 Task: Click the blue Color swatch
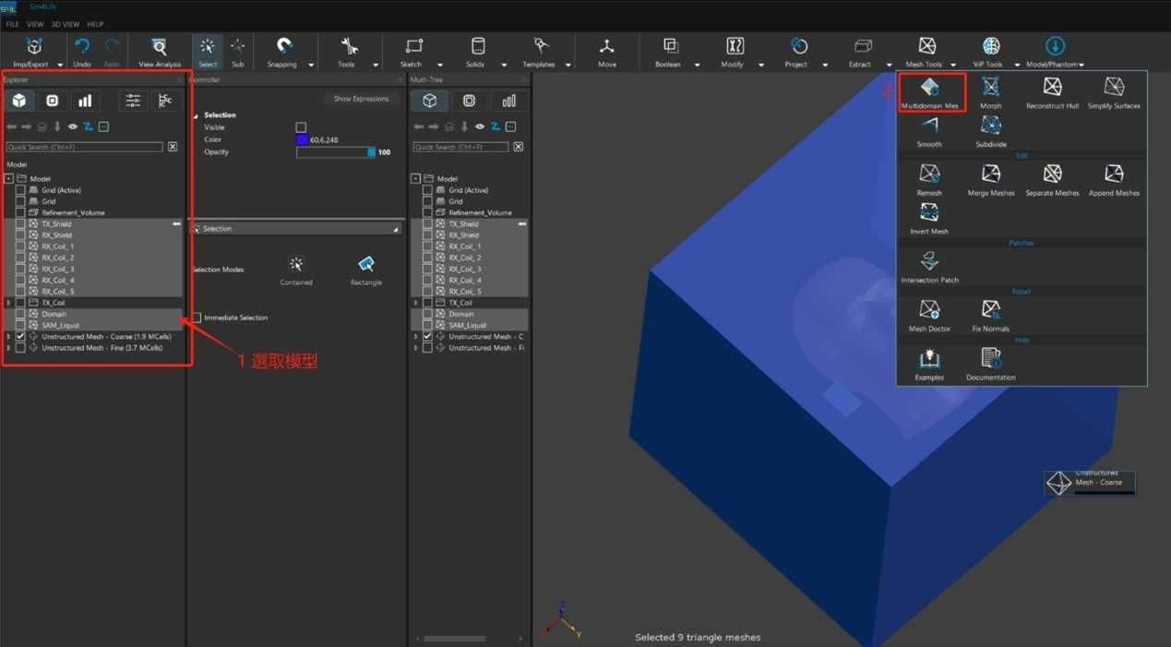(x=302, y=140)
